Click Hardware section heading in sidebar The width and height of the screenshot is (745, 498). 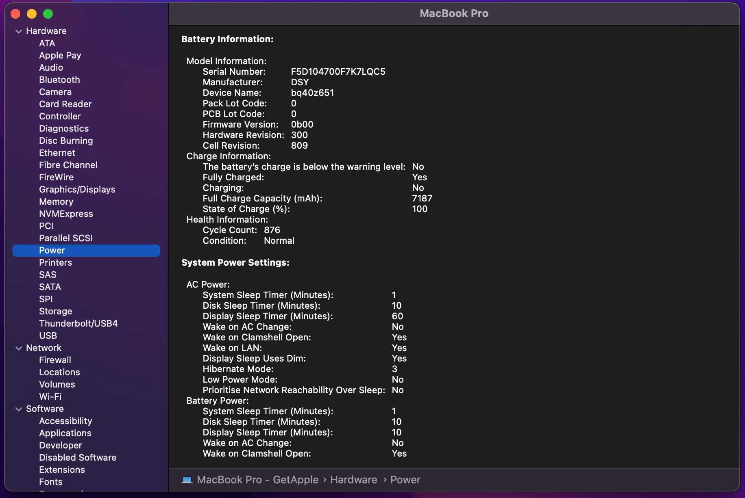click(46, 31)
